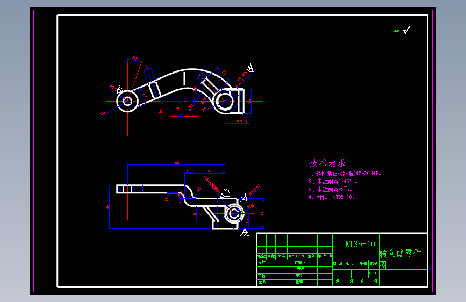466x302 pixels.
Task: Click the 20° angle dimension
Action: [135, 58]
